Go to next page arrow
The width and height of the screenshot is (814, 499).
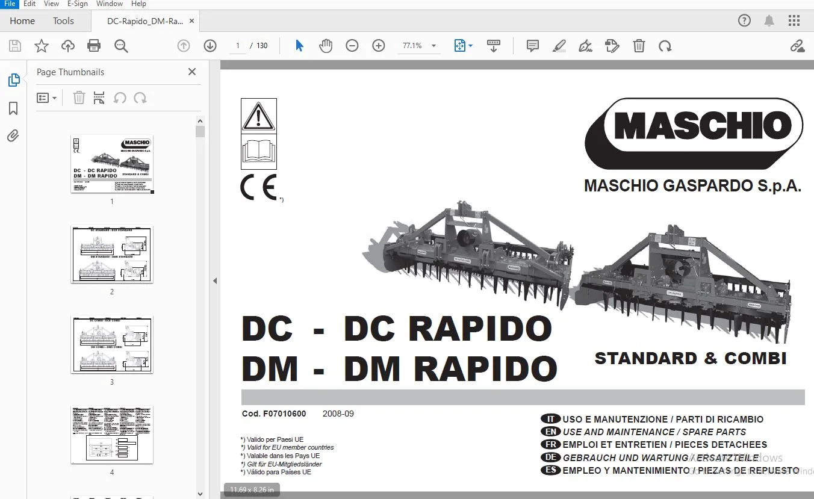tap(210, 46)
